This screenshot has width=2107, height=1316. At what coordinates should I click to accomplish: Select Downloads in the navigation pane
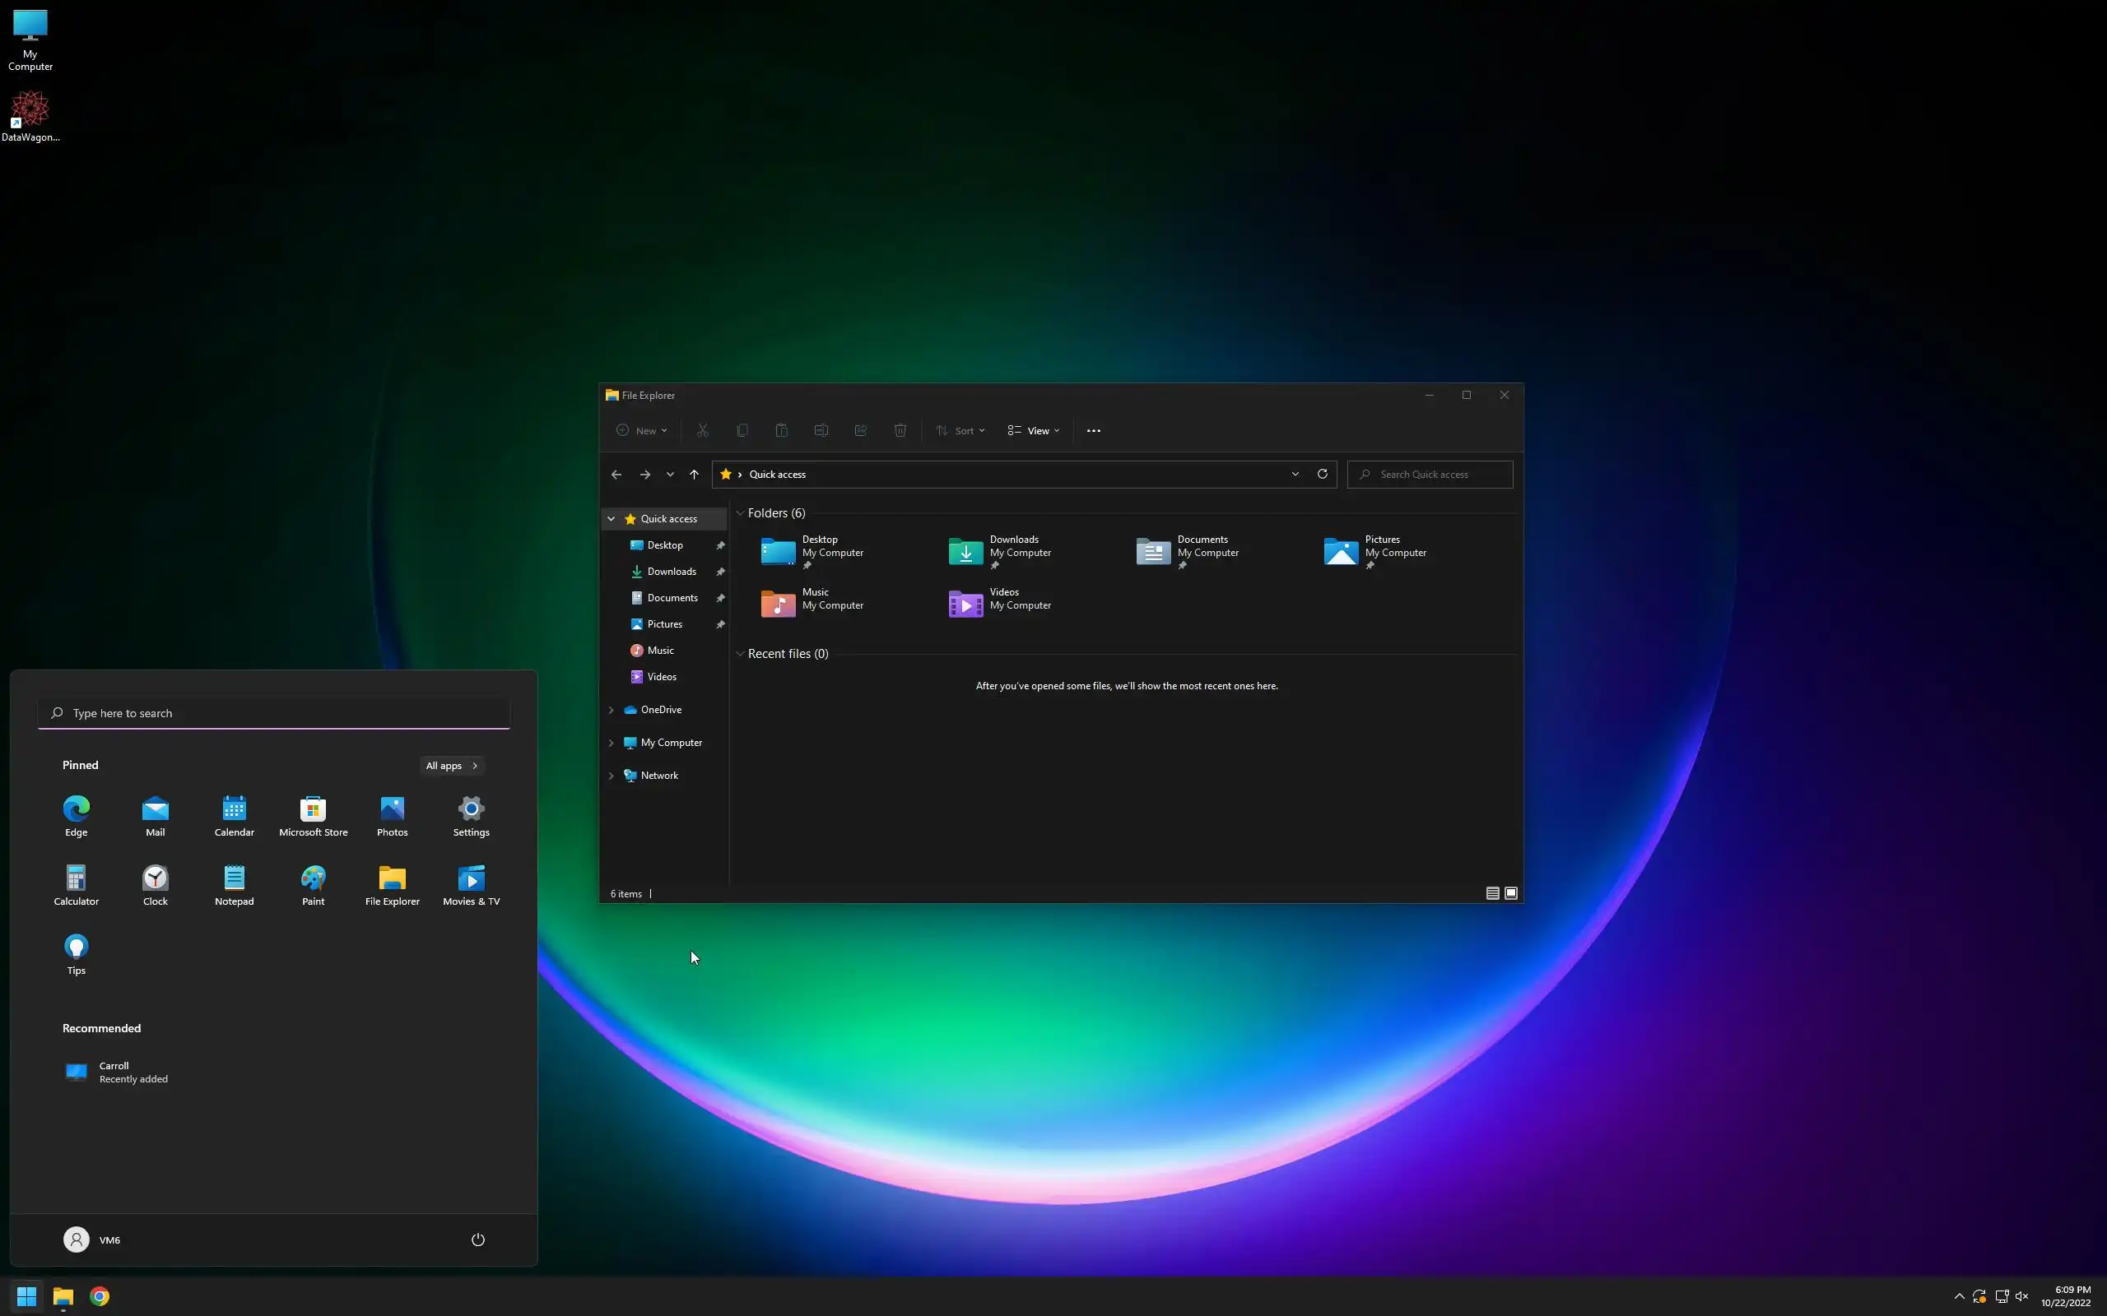point(672,571)
